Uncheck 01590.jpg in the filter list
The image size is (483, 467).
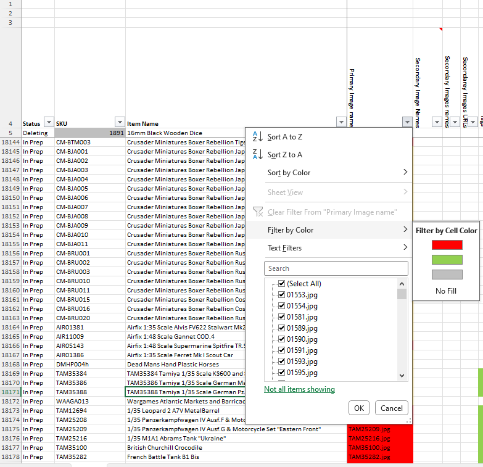click(281, 339)
